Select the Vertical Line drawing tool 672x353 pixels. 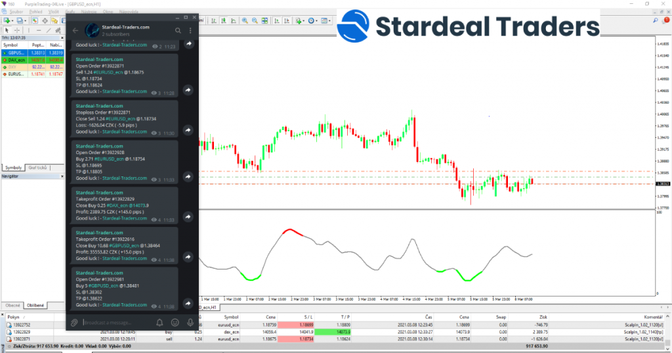tap(29, 30)
